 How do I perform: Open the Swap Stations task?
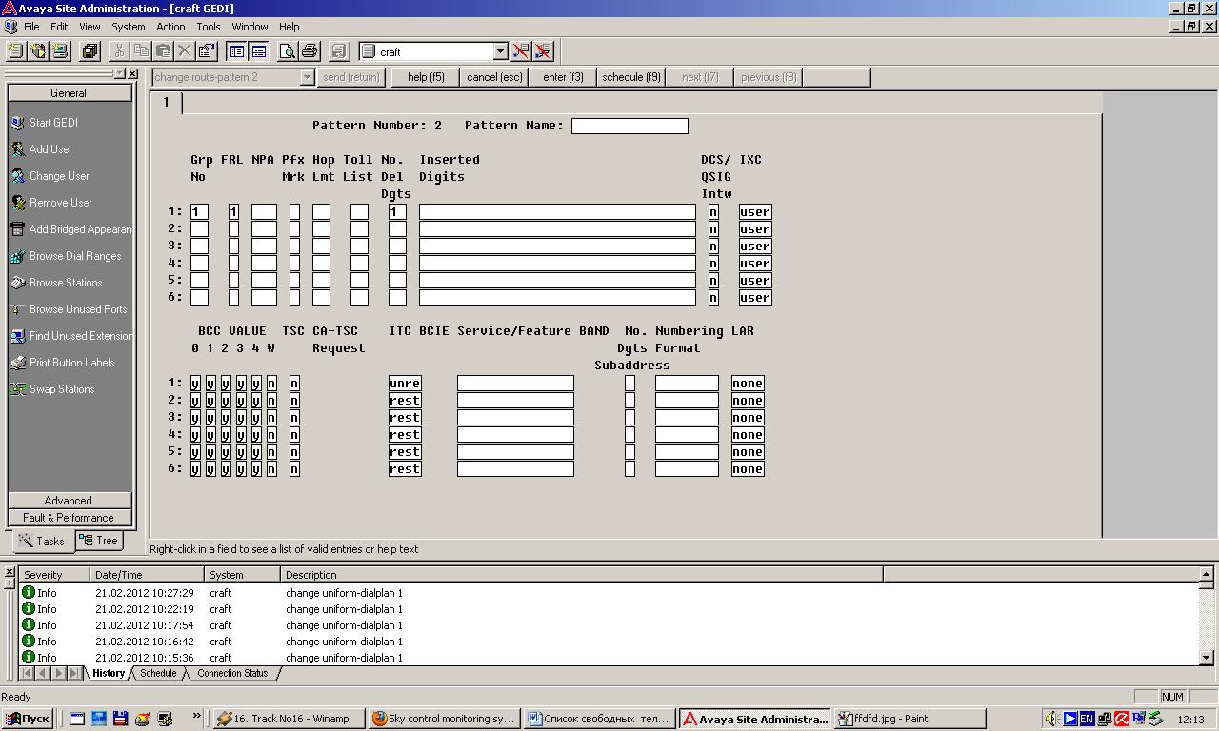pyautogui.click(x=62, y=389)
